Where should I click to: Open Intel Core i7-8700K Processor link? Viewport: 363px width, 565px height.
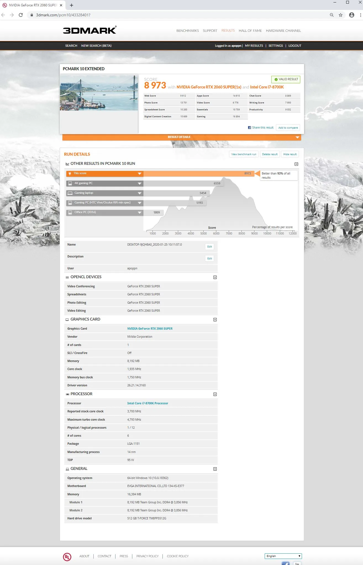pos(148,403)
